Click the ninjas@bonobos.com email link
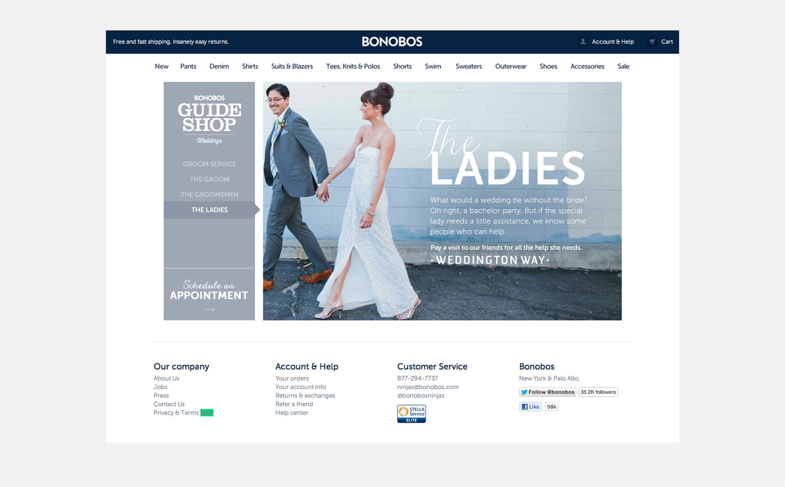785x487 pixels. [428, 387]
